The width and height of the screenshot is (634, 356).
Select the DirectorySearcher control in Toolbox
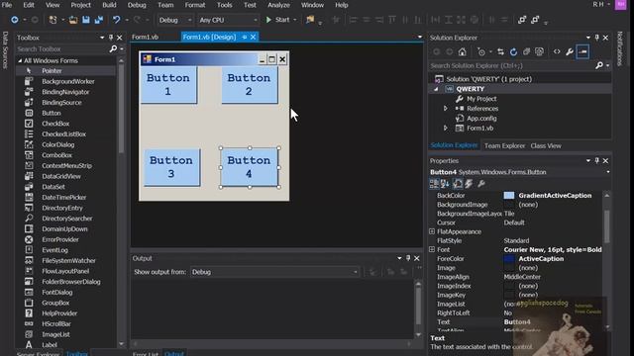(66, 219)
